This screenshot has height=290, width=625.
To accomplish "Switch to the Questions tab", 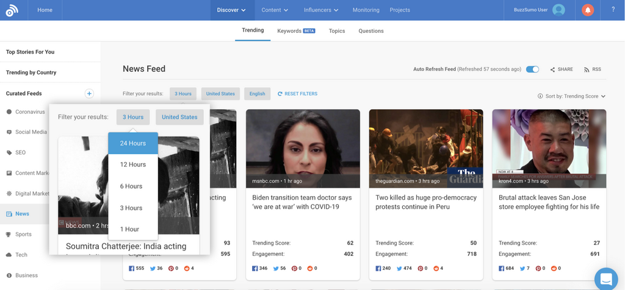I will point(370,30).
